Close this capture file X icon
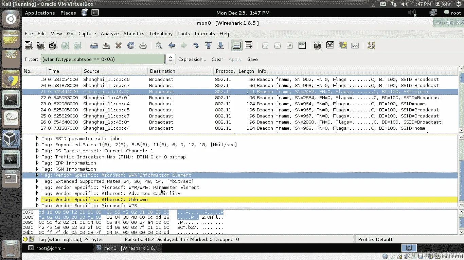This screenshot has width=464, height=260. (119, 45)
